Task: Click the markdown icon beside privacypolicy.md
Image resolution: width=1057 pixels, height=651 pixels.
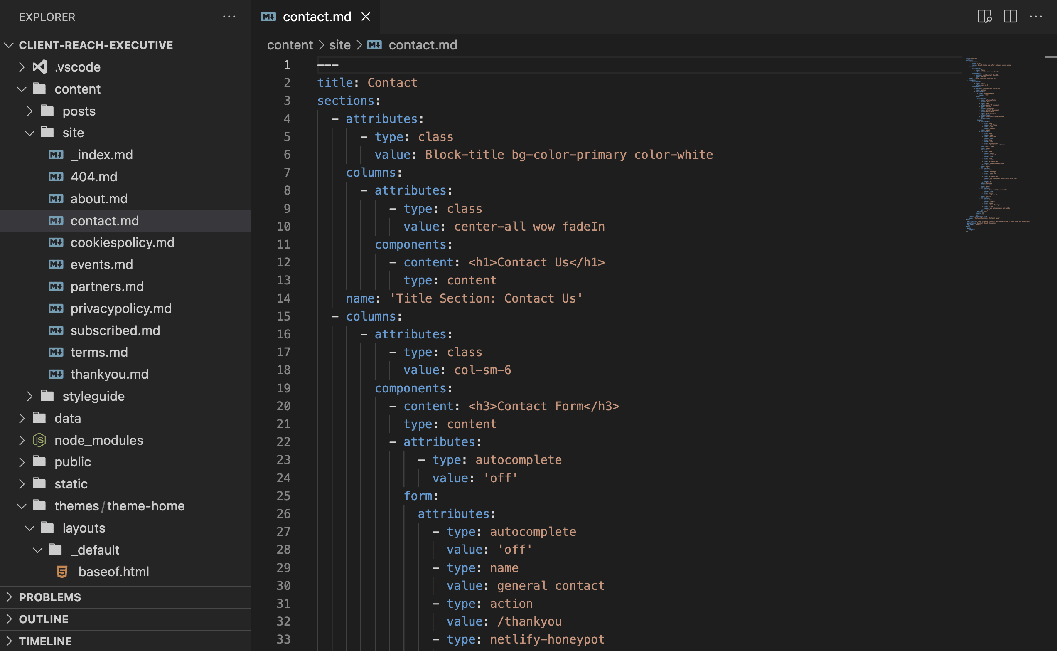Action: click(56, 308)
